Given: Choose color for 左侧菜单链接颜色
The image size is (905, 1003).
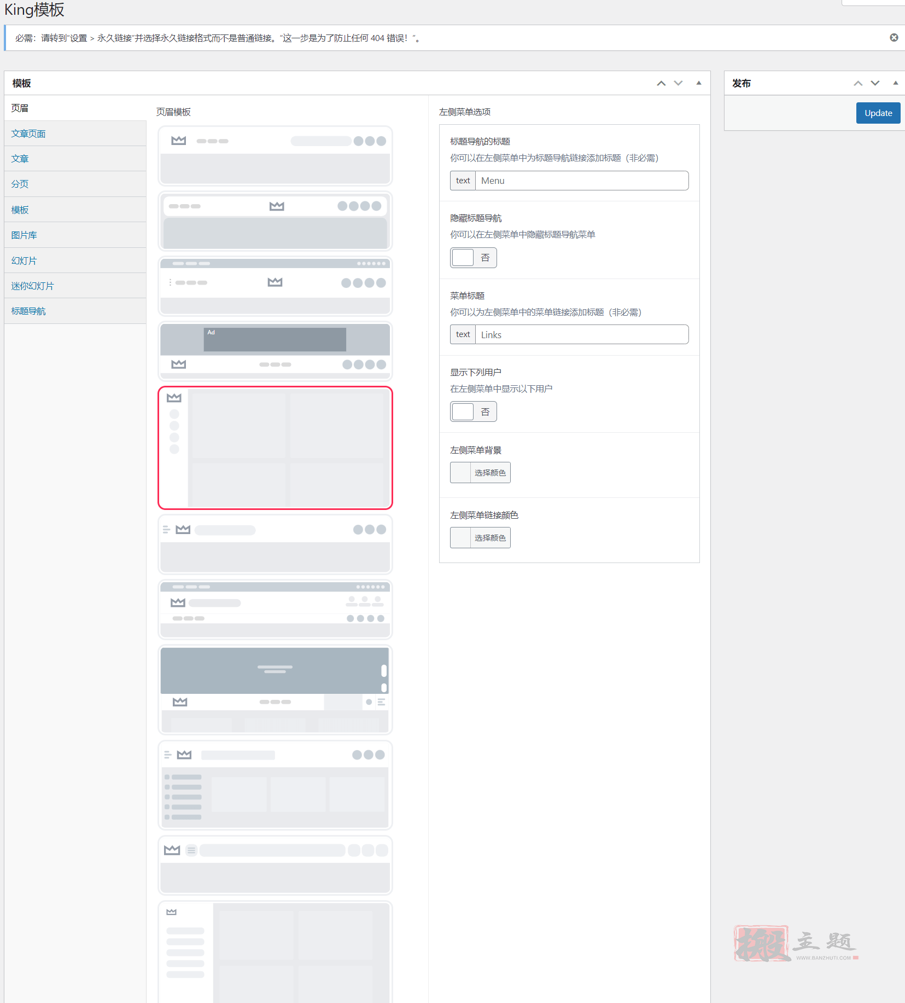Looking at the screenshot, I should (x=480, y=538).
